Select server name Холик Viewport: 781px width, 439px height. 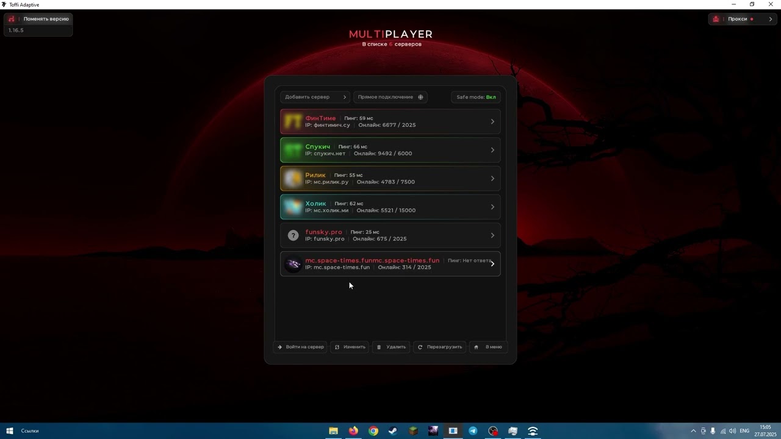click(315, 204)
